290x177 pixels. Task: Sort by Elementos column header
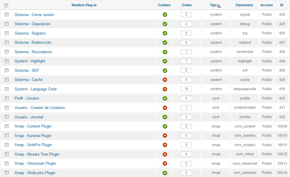244,5
